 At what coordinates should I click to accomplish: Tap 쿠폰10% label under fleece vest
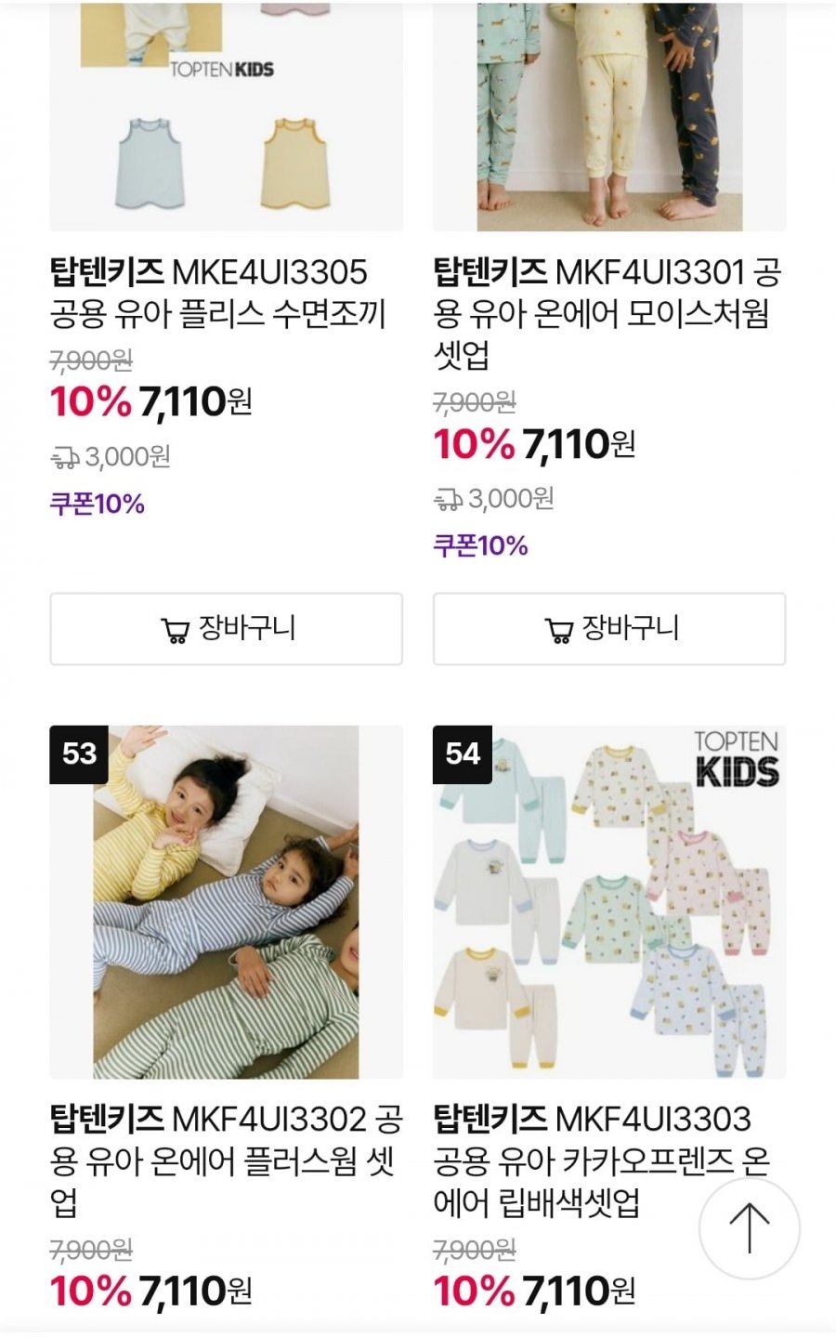pyautogui.click(x=98, y=505)
